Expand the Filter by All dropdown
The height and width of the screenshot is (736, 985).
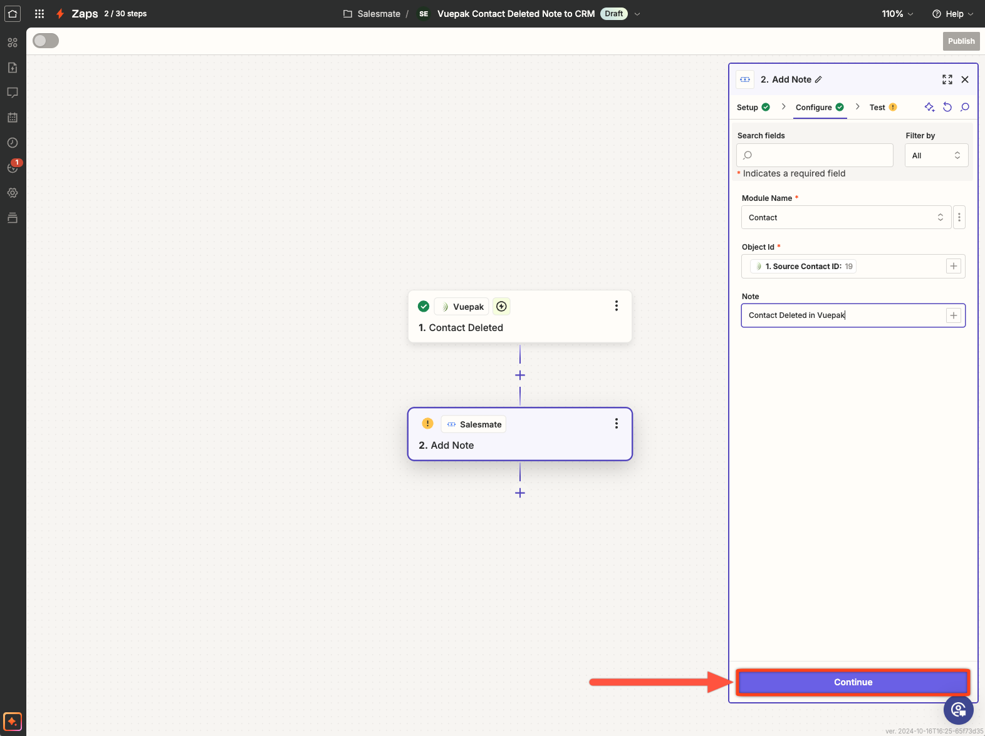click(936, 155)
